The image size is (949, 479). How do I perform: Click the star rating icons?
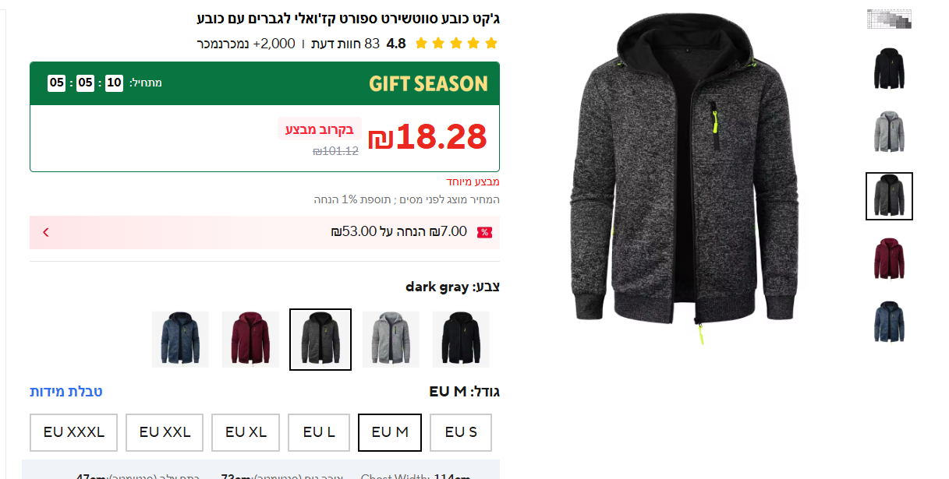point(456,44)
